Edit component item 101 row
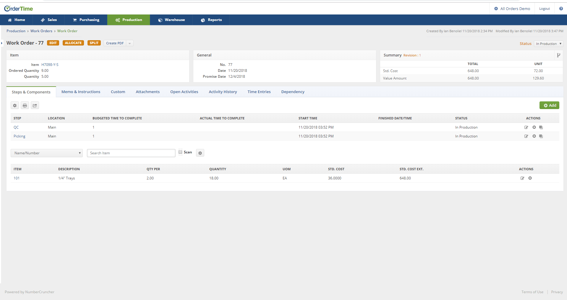The height and width of the screenshot is (300, 567). tap(522, 178)
